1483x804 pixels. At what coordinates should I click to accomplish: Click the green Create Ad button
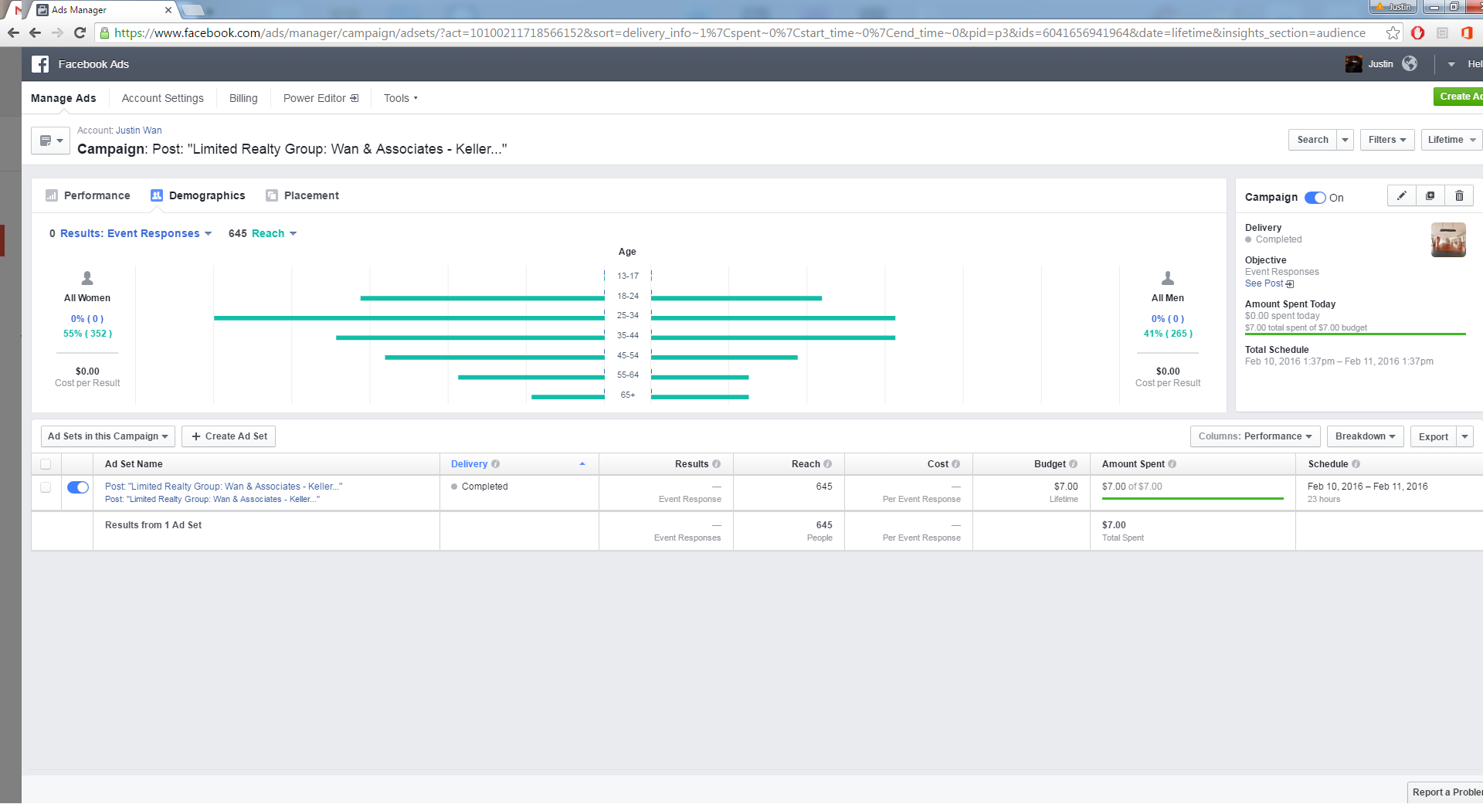pyautogui.click(x=1458, y=97)
